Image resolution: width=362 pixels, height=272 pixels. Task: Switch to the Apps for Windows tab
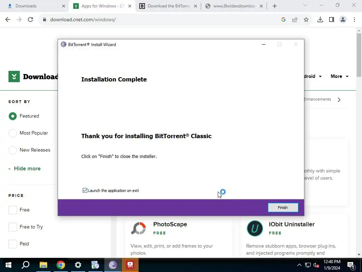coord(101,6)
